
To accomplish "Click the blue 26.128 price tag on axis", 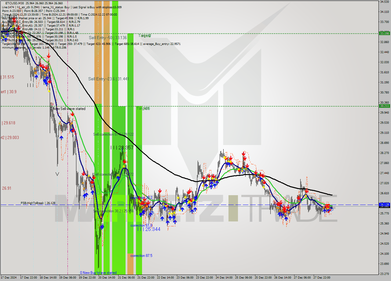I will click(x=384, y=204).
